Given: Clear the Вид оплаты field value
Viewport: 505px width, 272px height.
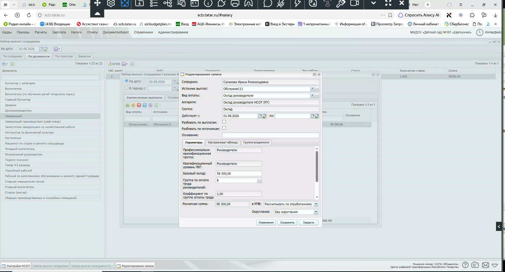Looking at the screenshot, I should point(312,96).
